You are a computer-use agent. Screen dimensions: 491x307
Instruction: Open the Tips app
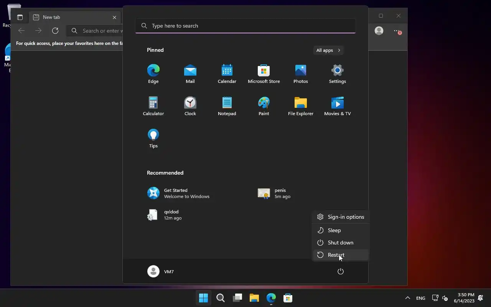(x=153, y=139)
